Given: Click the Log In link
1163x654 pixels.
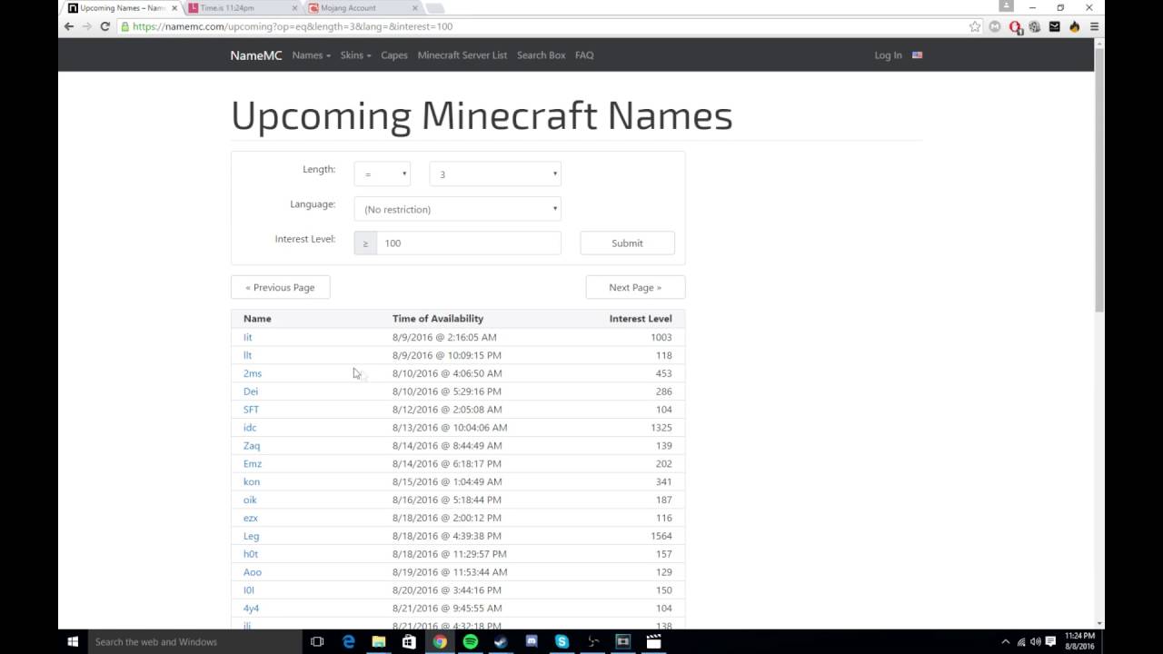Looking at the screenshot, I should pyautogui.click(x=888, y=55).
